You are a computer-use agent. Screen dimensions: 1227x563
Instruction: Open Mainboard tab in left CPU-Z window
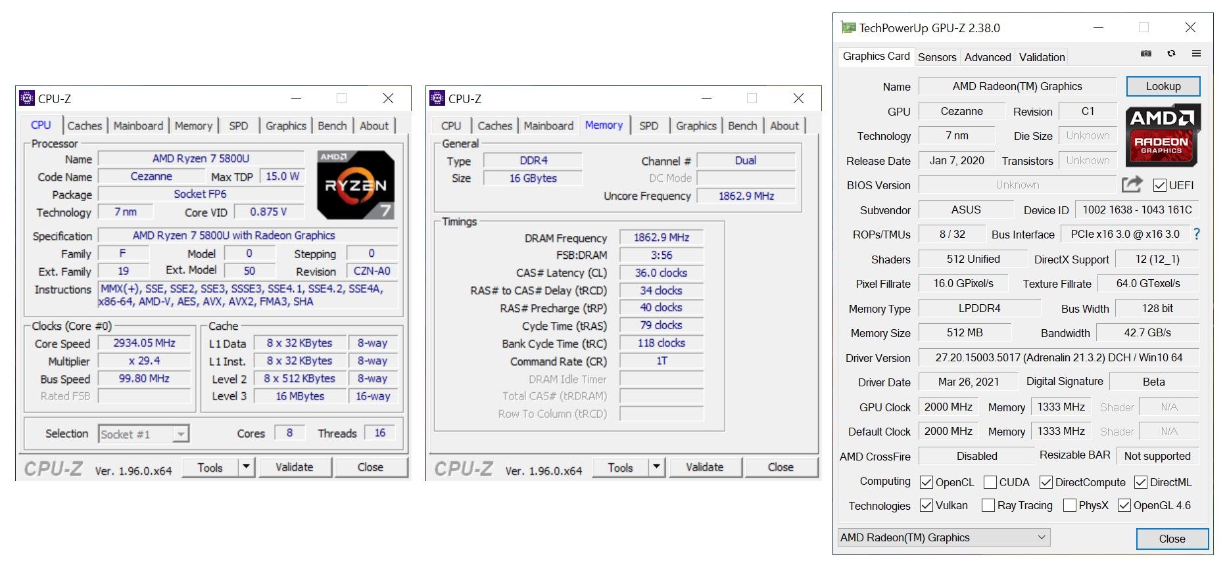tap(138, 125)
